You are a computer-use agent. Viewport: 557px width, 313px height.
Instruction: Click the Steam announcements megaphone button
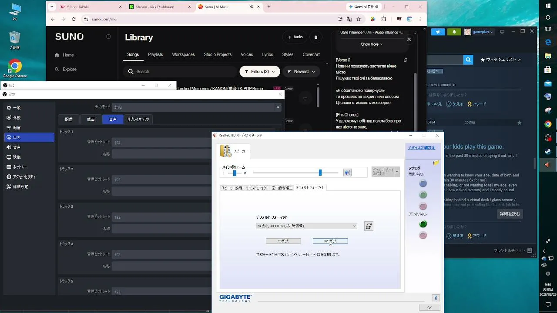(438, 32)
